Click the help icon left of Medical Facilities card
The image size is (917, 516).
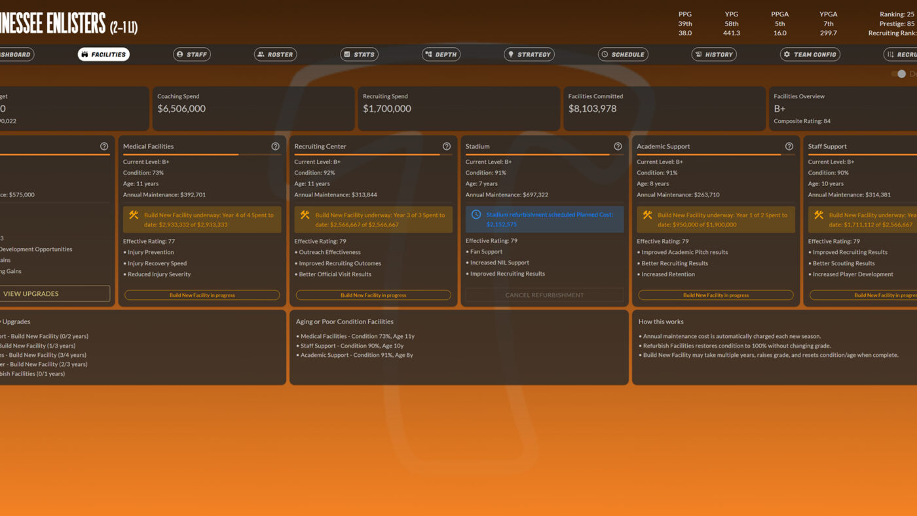(x=104, y=147)
